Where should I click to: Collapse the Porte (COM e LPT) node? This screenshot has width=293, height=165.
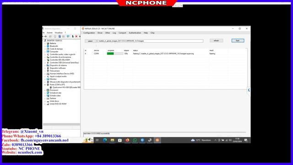coord(45,85)
